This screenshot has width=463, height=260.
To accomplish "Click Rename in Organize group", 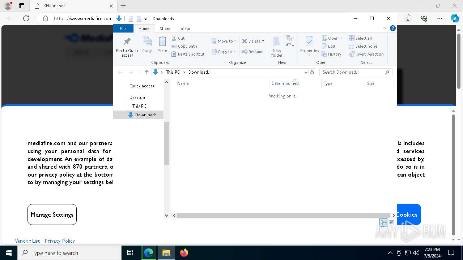I will click(x=252, y=52).
